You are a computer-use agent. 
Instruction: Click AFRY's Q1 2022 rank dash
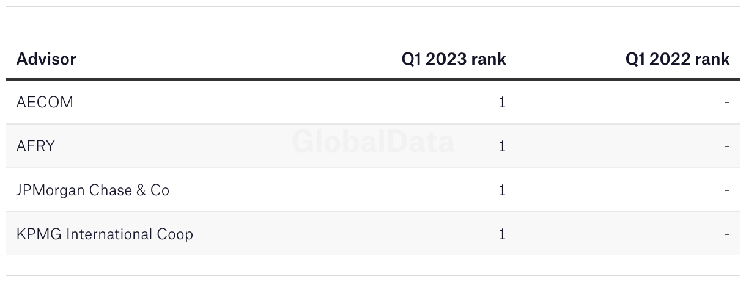pyautogui.click(x=727, y=146)
